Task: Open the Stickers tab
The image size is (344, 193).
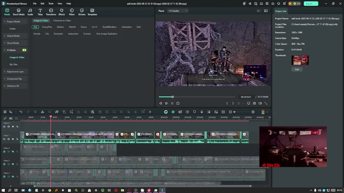Action: (x=82, y=12)
